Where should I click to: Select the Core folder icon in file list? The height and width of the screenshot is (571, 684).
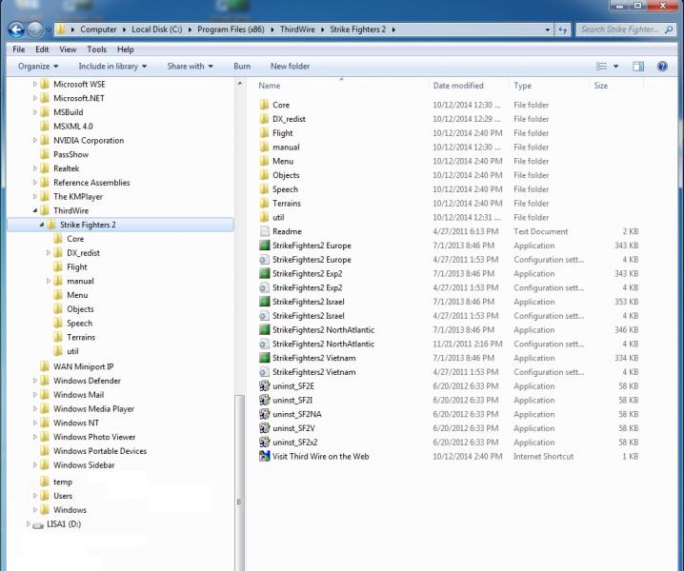pos(264,105)
